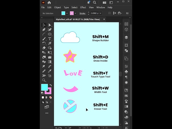Open the Type menu
This screenshot has height=129, width=172.
point(66,8)
